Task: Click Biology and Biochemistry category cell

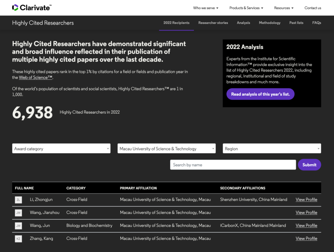Action: (89, 225)
